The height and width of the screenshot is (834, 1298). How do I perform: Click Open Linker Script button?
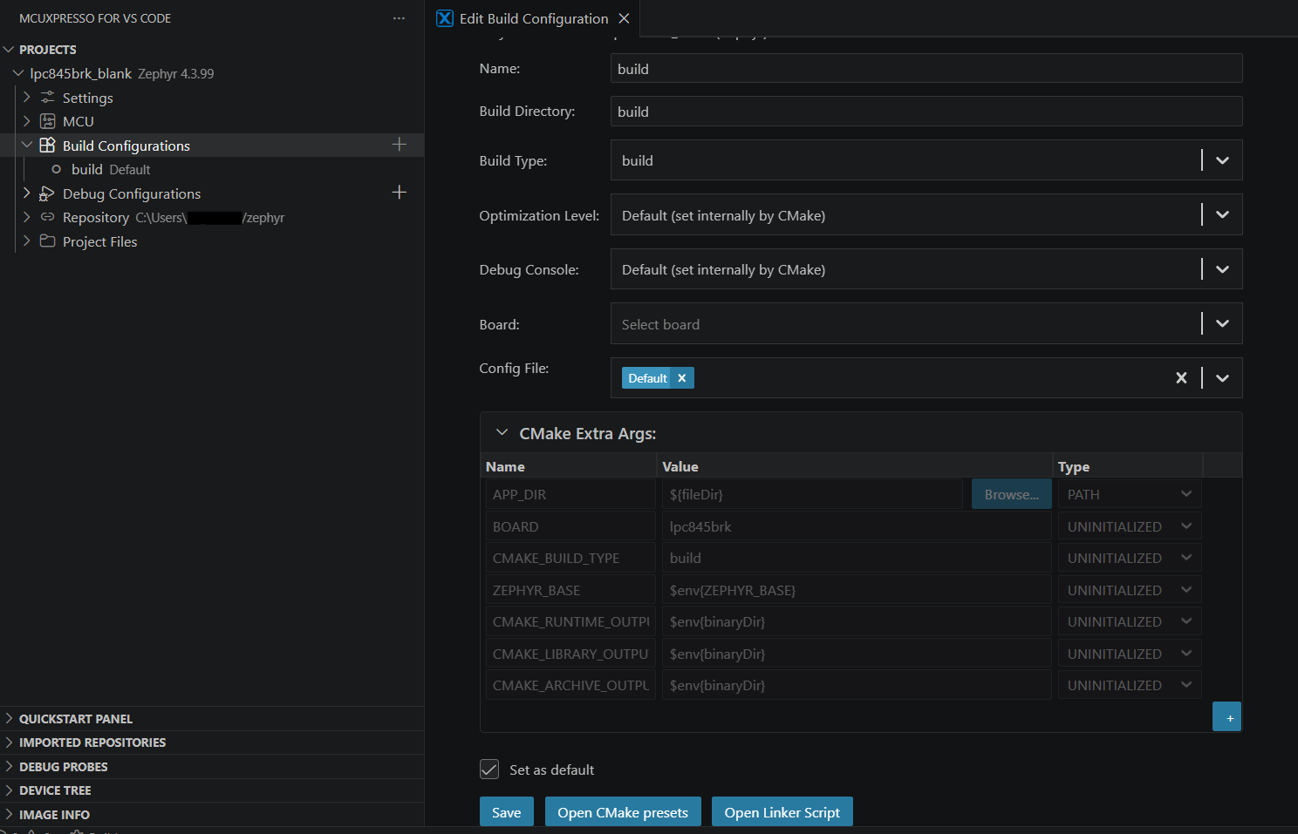pyautogui.click(x=782, y=811)
